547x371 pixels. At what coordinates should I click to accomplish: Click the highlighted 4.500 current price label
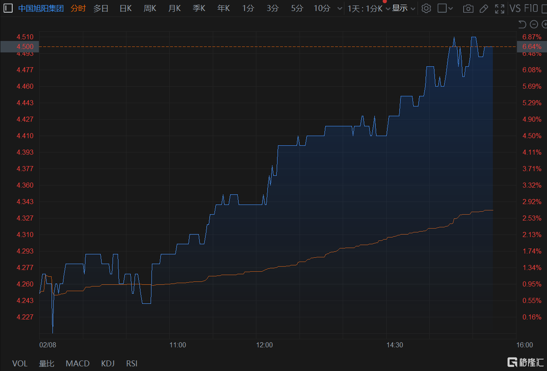(x=25, y=46)
